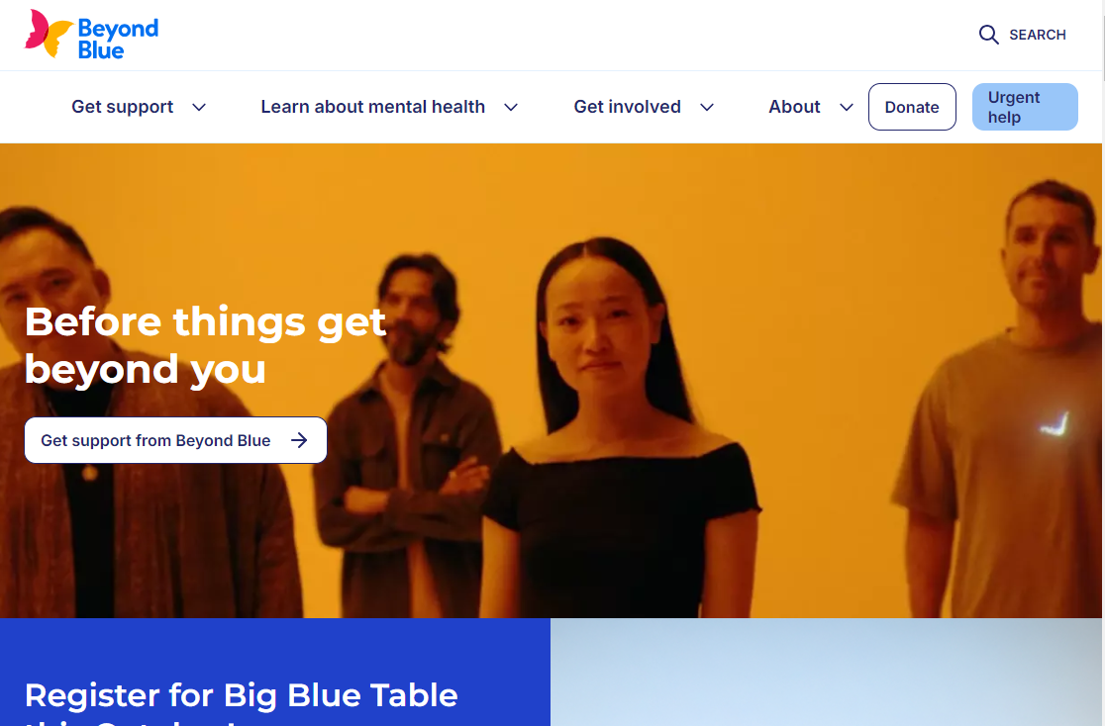
Task: Open Learn about mental health menu
Action: tap(373, 107)
